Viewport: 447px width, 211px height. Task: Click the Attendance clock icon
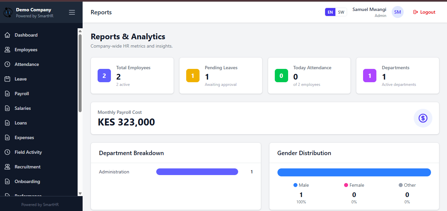[x=7, y=64]
